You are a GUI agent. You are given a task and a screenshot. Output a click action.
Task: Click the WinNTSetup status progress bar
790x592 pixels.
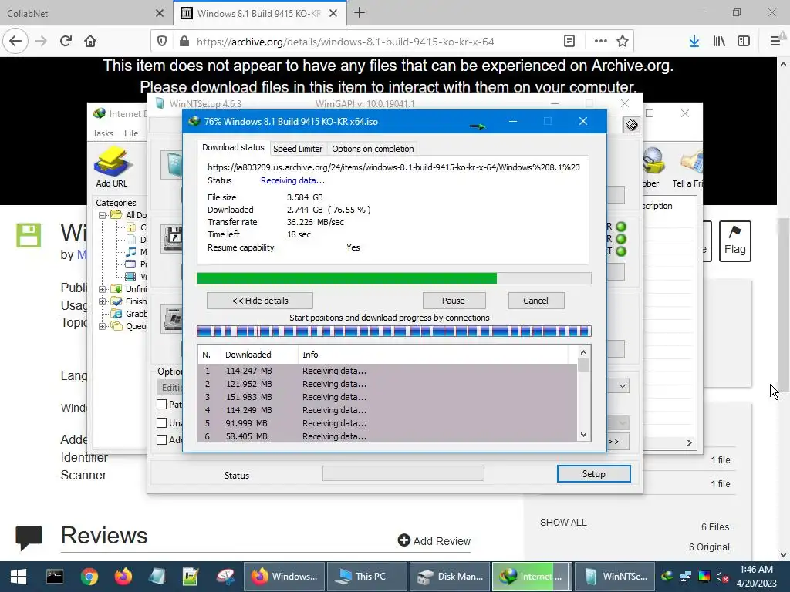click(x=403, y=473)
